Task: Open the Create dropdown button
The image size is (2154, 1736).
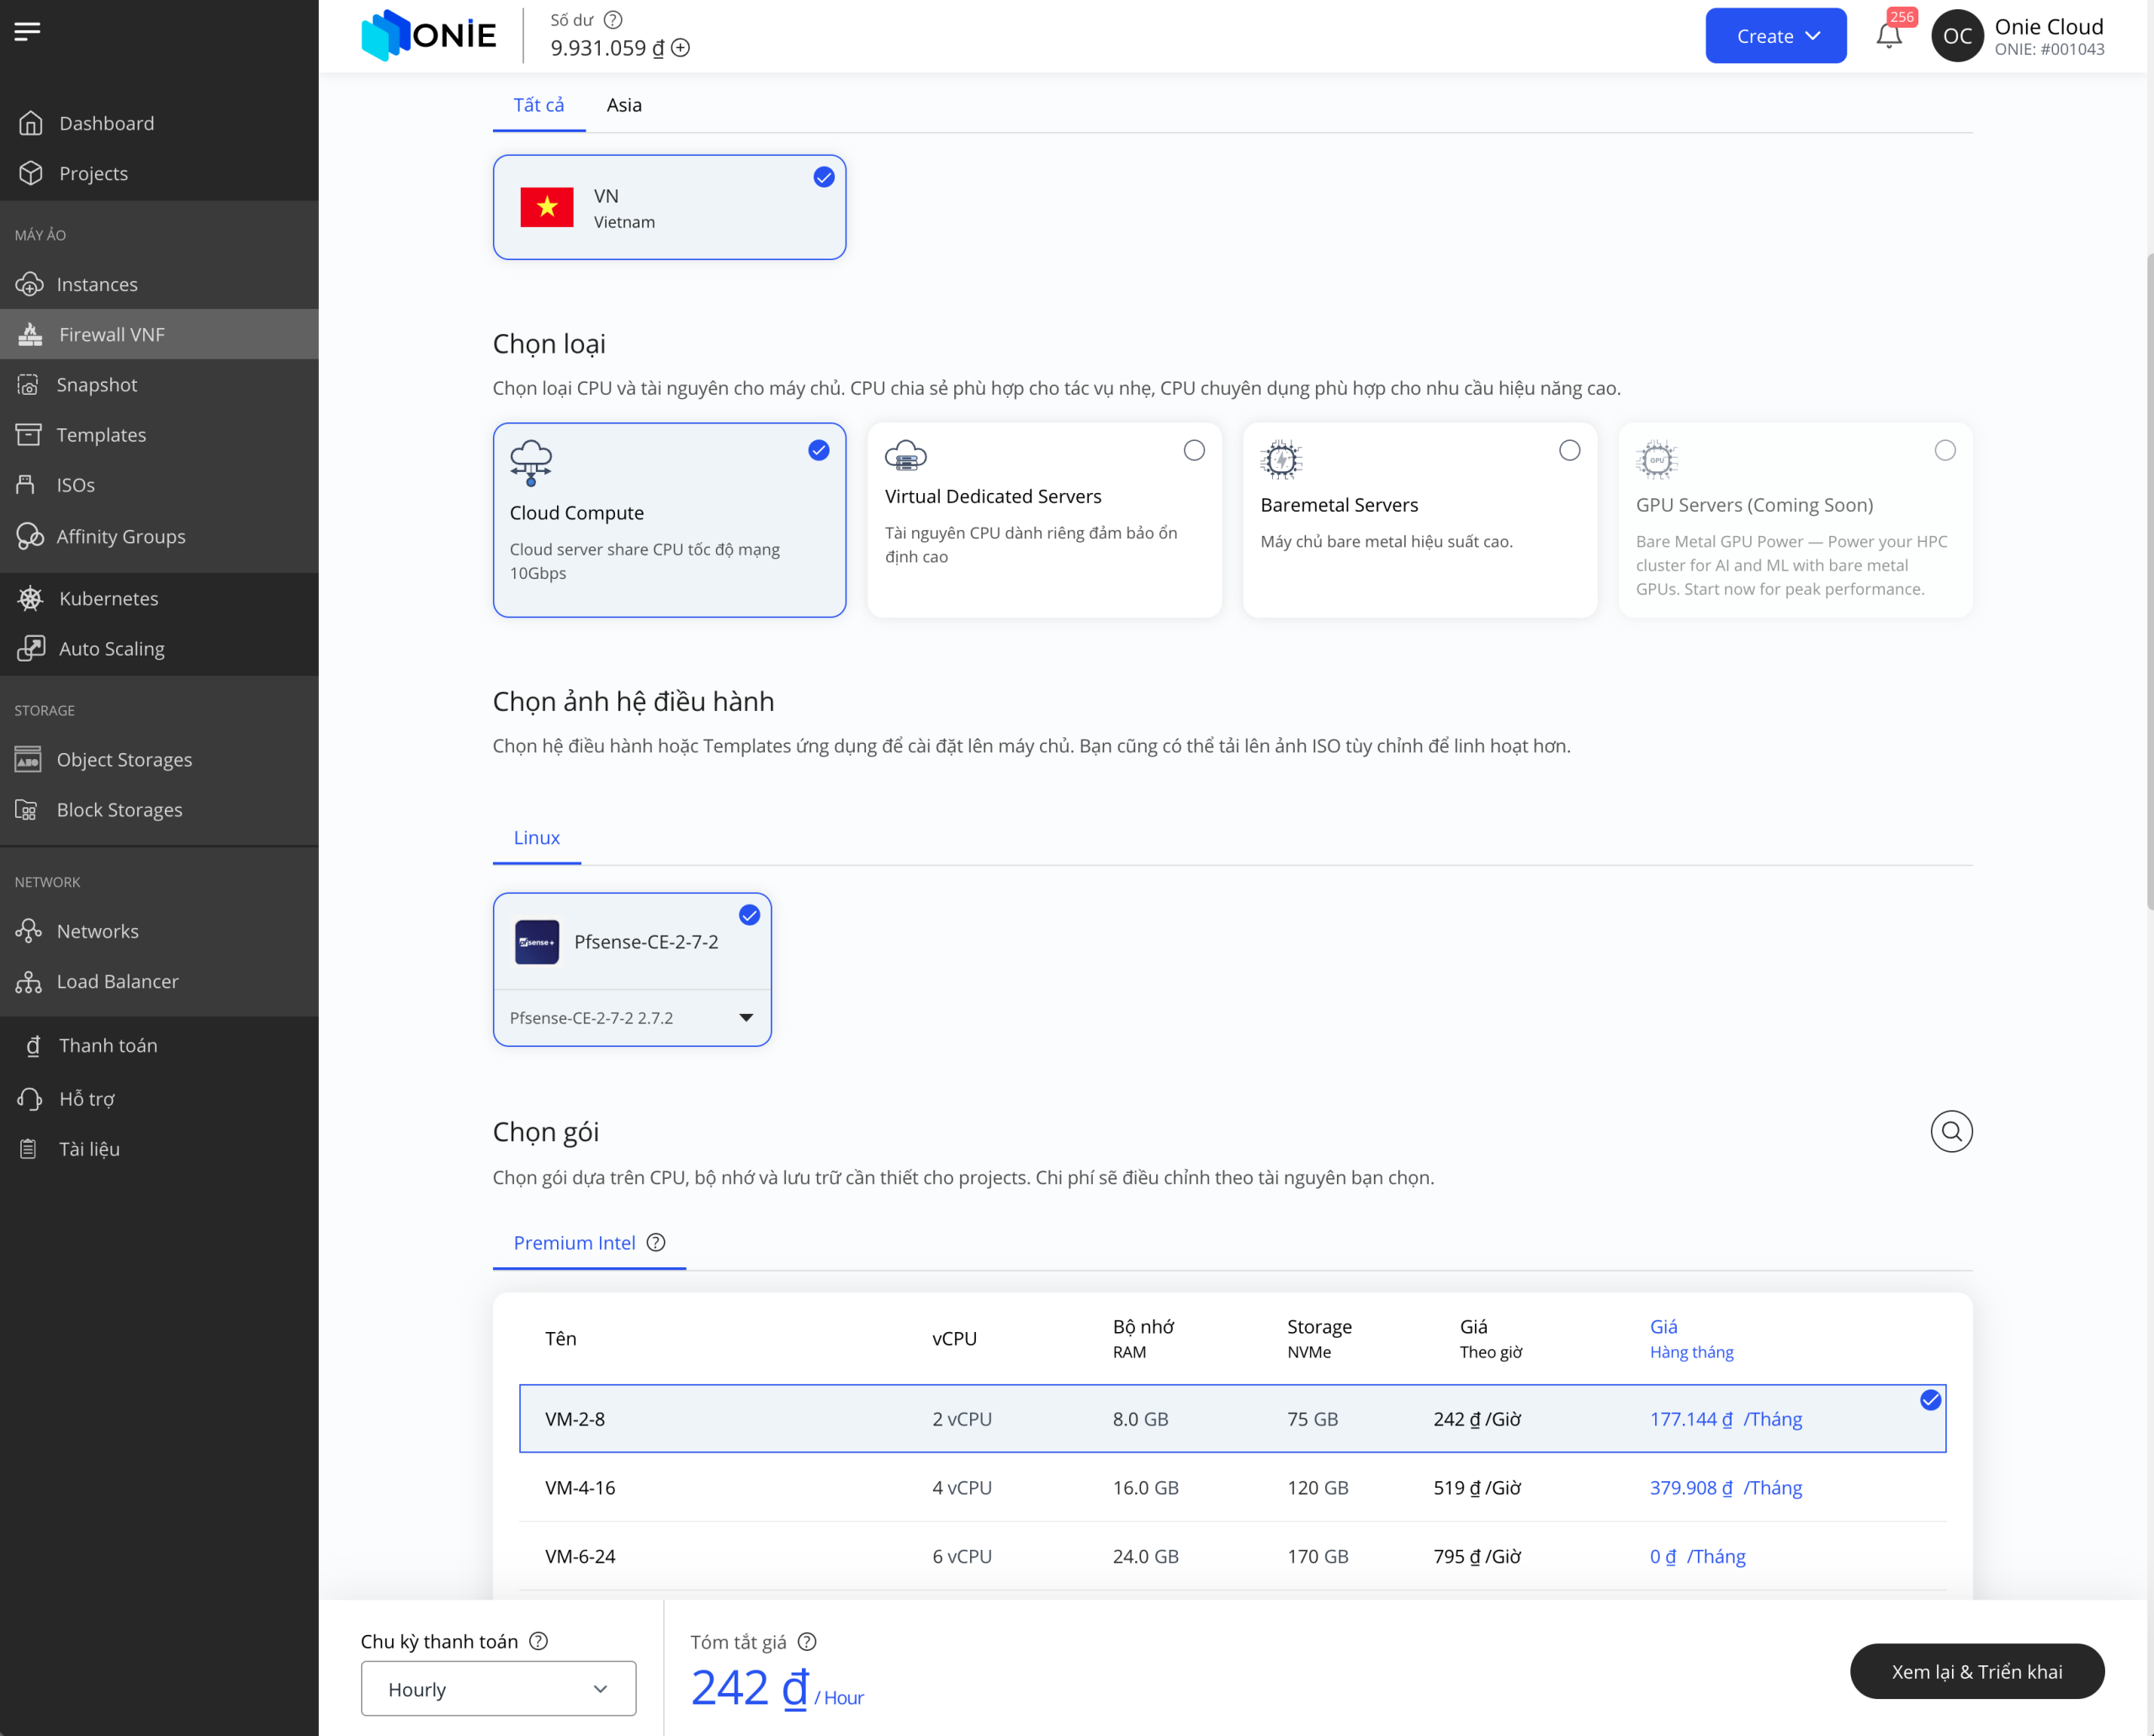Action: tap(1775, 36)
